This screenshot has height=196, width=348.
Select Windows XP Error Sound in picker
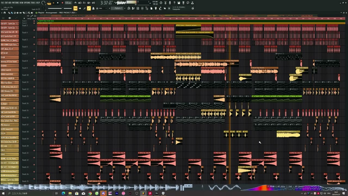pyautogui.click(x=9, y=62)
